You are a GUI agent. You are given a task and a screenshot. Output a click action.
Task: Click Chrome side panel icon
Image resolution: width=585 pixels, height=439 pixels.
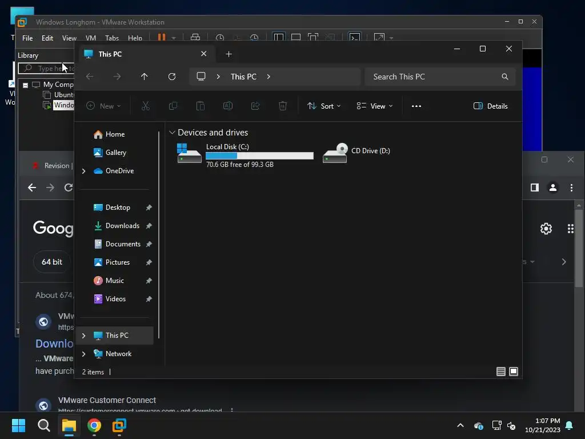point(535,187)
